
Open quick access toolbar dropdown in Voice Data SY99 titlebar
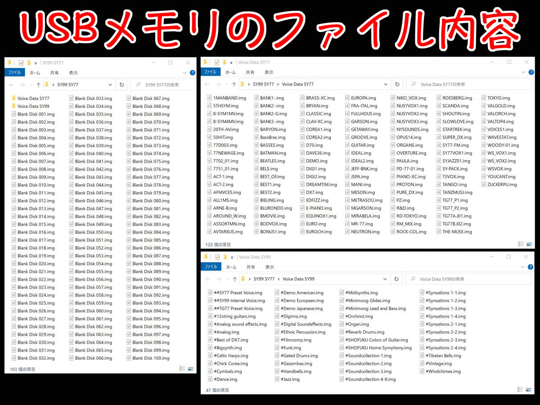point(231,257)
